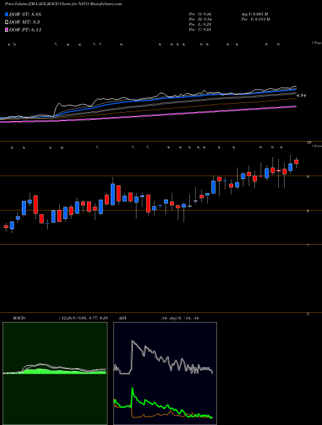Click the ADX '(14 day) 0, +14, -14' values

(180, 318)
